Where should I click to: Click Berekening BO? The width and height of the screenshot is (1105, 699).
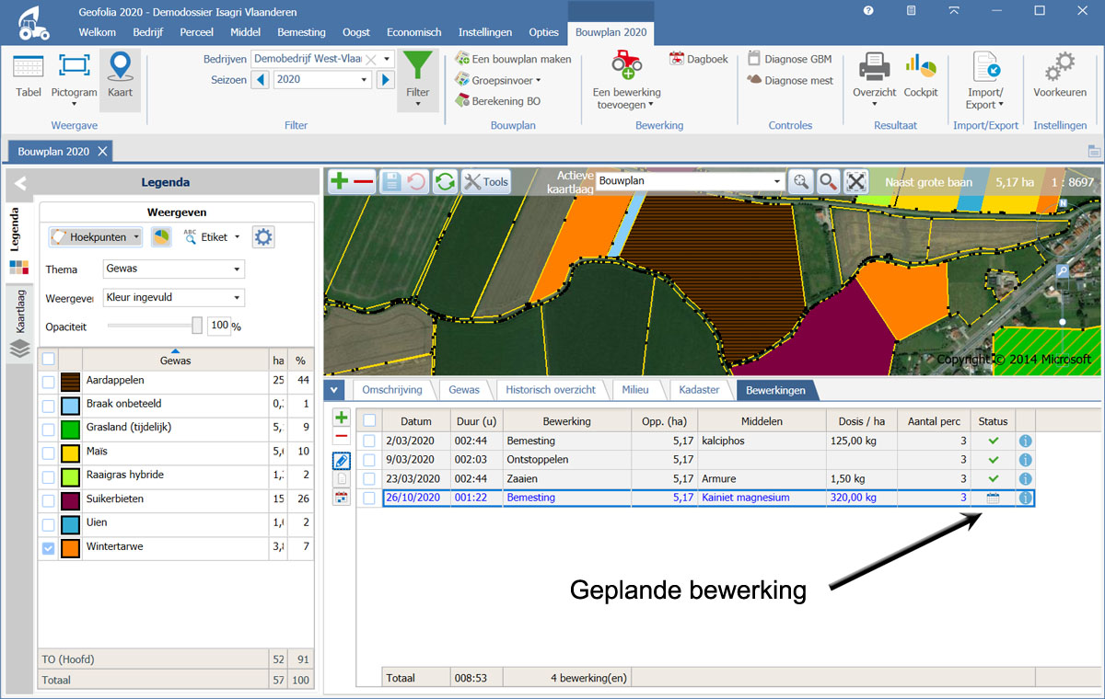[496, 101]
